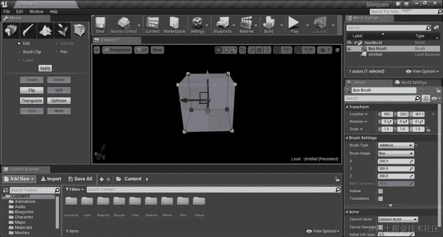Click the Flip button
The width and height of the screenshot is (443, 237).
tap(31, 91)
